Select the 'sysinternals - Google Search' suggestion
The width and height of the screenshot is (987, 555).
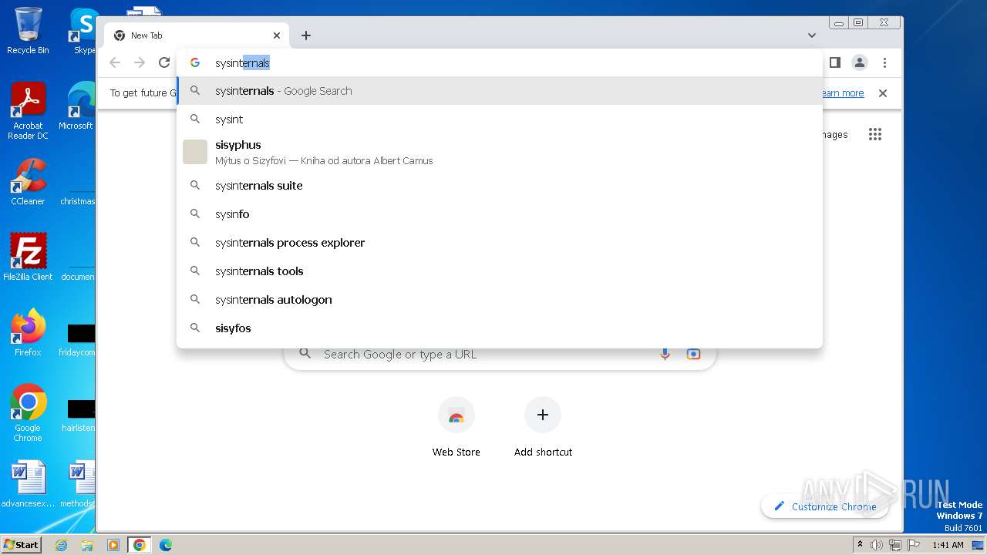click(500, 91)
